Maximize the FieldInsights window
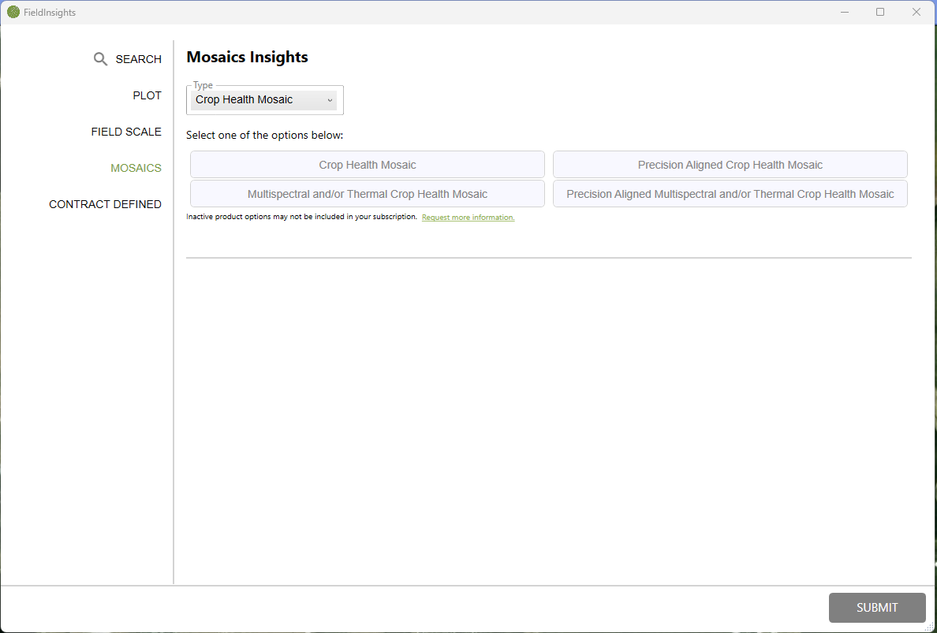 (x=880, y=12)
